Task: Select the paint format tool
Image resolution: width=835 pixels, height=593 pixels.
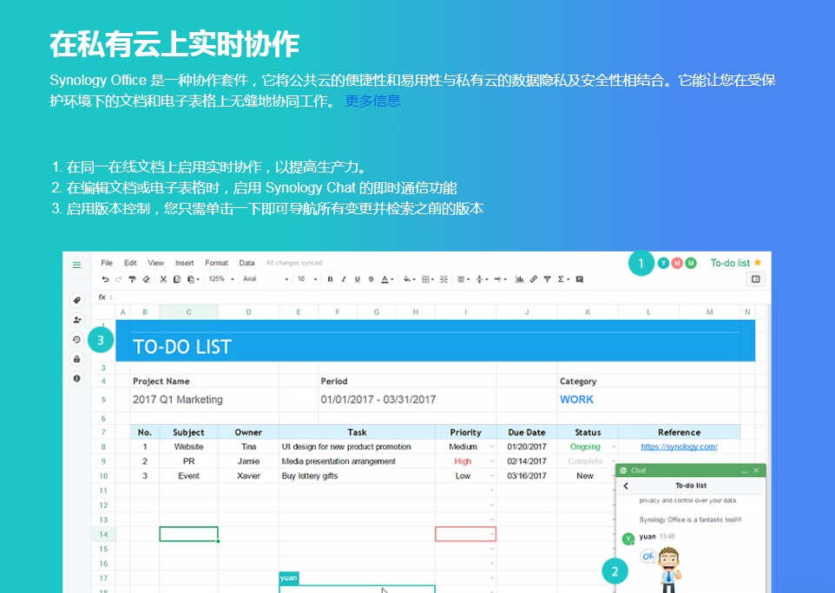Action: (132, 279)
